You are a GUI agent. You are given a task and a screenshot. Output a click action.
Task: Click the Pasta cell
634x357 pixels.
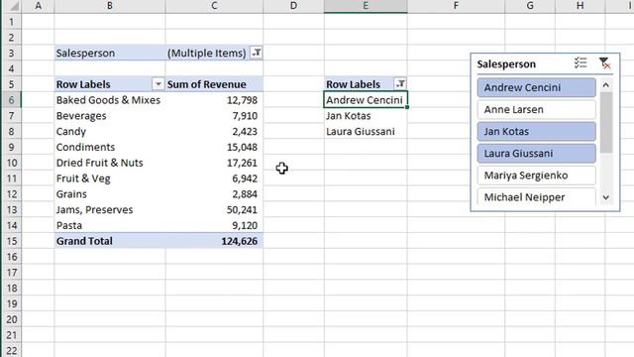pos(110,225)
